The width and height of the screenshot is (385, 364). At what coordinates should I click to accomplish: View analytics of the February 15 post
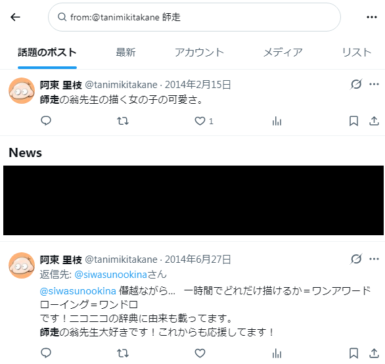tap(277, 121)
